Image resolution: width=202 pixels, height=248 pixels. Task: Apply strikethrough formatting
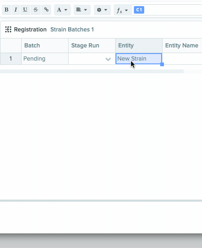(x=36, y=10)
